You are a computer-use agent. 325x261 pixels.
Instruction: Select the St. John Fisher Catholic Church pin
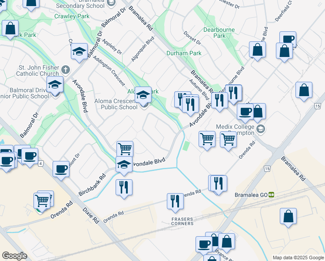coord(66,70)
